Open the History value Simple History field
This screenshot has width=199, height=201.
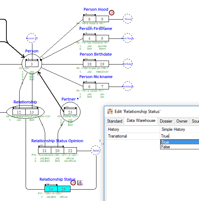[x=179, y=129]
